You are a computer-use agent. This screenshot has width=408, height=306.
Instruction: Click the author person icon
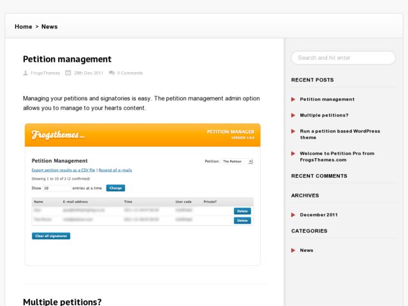[25, 73]
